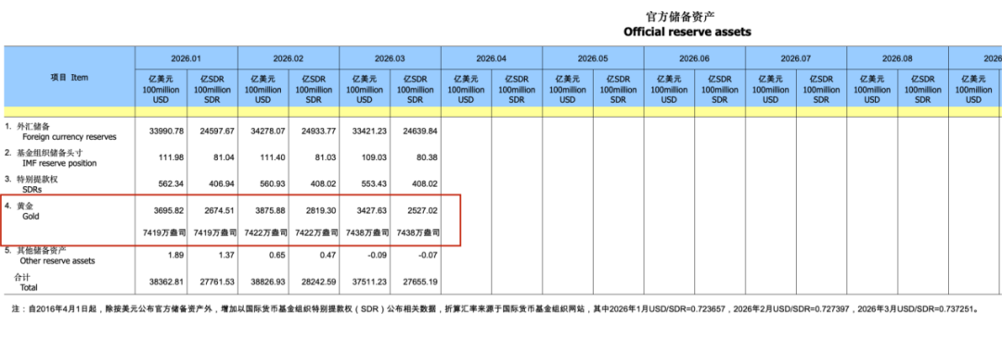The height and width of the screenshot is (351, 1002).
Task: Select the SDRs value 560.93
Action: [x=272, y=184]
